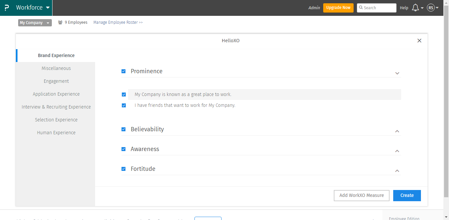Uncheck the Believability checkbox
The height and width of the screenshot is (220, 449).
click(123, 129)
